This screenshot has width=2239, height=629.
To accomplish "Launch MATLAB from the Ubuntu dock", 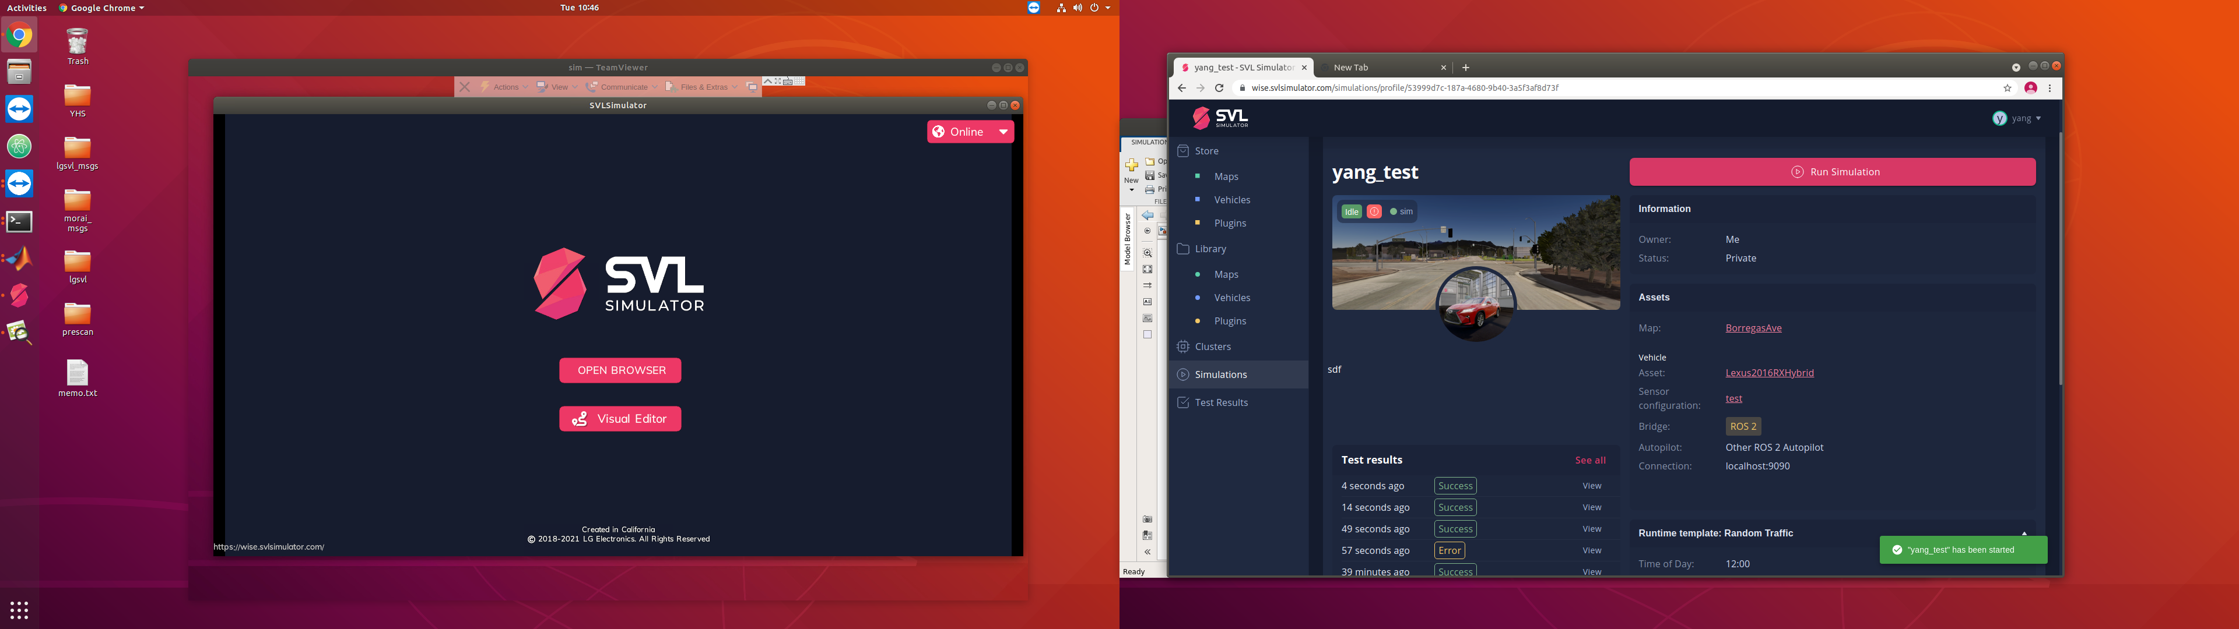I will coord(19,258).
